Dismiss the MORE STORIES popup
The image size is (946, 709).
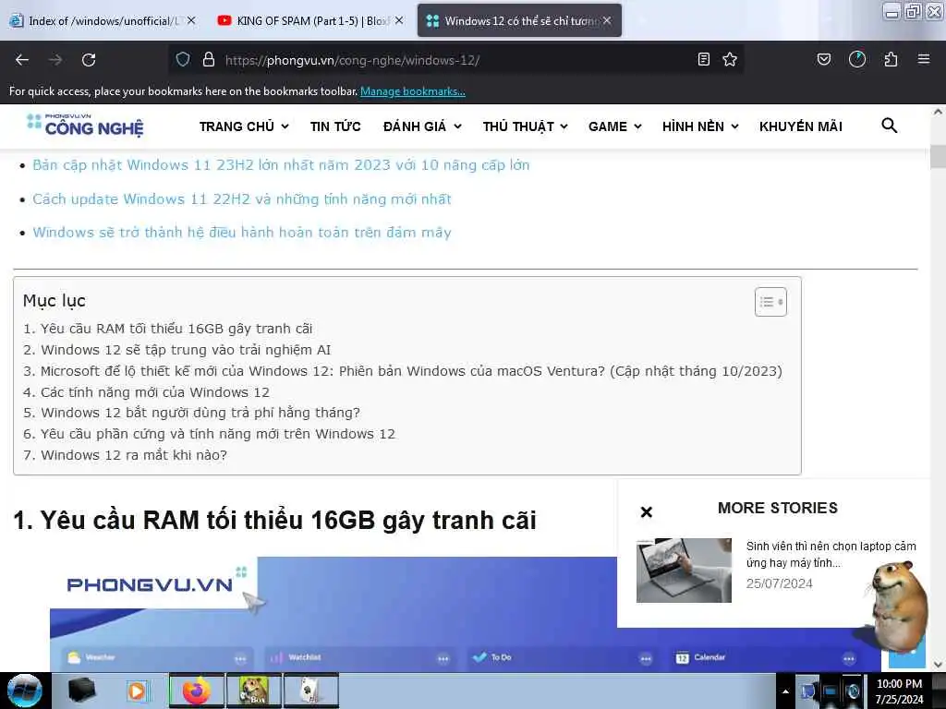click(x=646, y=511)
